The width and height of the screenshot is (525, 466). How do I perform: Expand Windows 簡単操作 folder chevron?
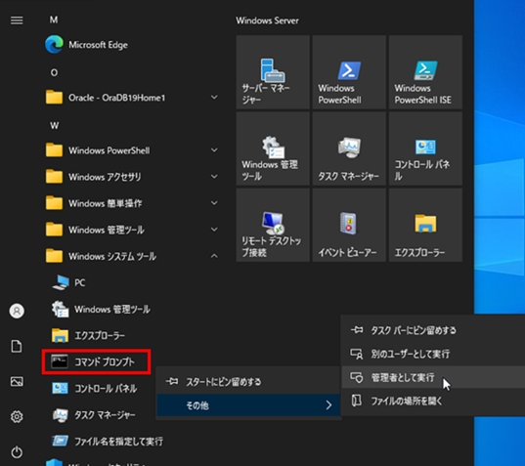click(214, 203)
